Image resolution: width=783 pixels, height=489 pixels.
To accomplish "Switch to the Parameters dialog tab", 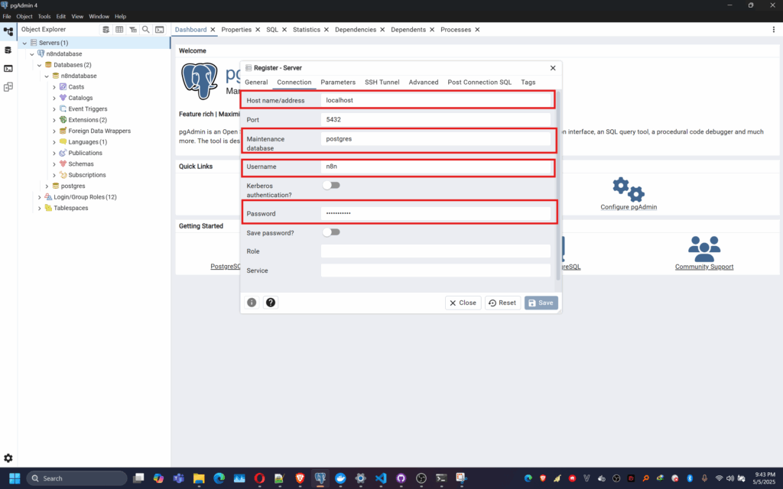I will 338,83.
